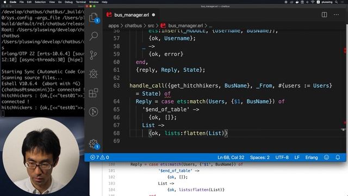348x196 pixels.
Task: Open the Apple menu
Action: click(5, 2)
